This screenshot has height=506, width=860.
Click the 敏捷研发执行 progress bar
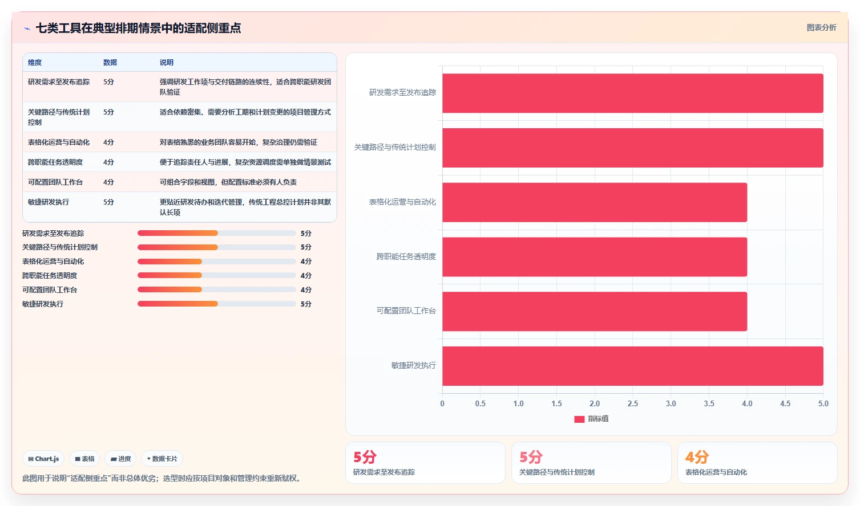click(216, 304)
